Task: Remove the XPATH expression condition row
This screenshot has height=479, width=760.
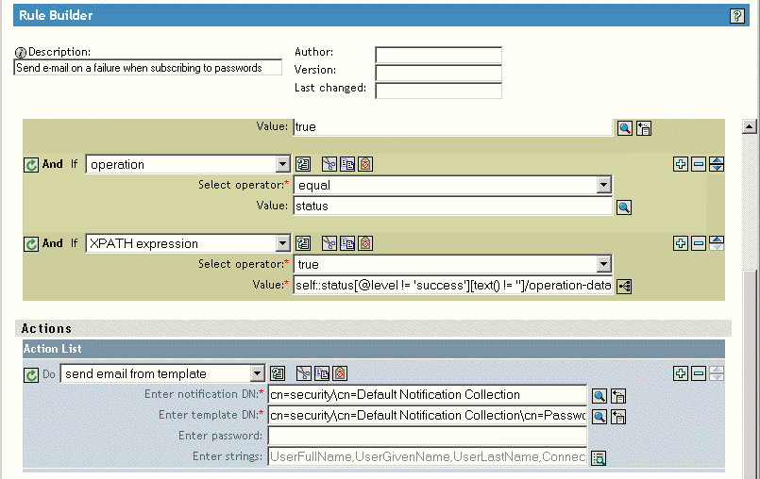Action: pyautogui.click(x=699, y=243)
